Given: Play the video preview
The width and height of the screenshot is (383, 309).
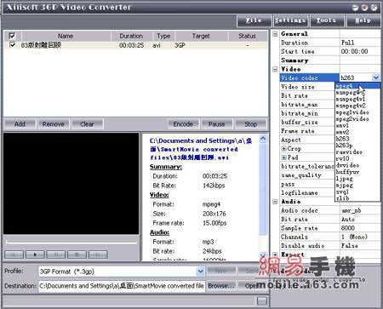Looking at the screenshot, I should point(35,255).
